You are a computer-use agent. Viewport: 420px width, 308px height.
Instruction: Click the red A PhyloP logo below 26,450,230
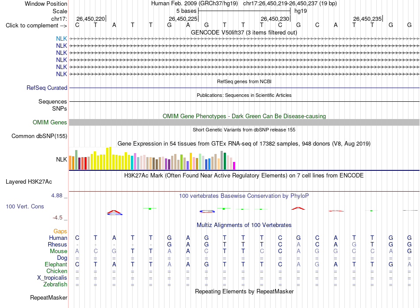[x=298, y=208]
